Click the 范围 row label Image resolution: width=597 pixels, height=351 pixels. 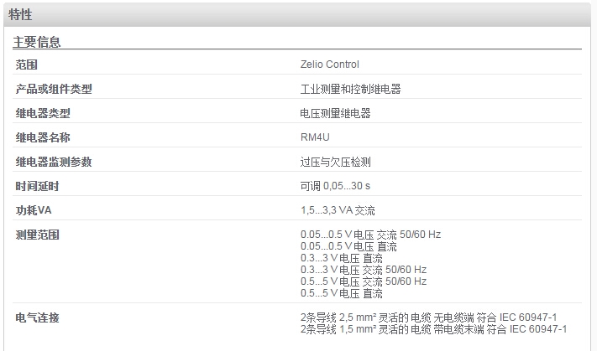(x=26, y=65)
